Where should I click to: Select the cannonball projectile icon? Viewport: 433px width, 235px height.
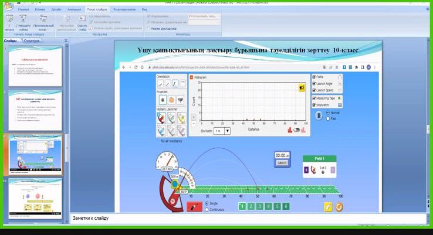(x=160, y=100)
